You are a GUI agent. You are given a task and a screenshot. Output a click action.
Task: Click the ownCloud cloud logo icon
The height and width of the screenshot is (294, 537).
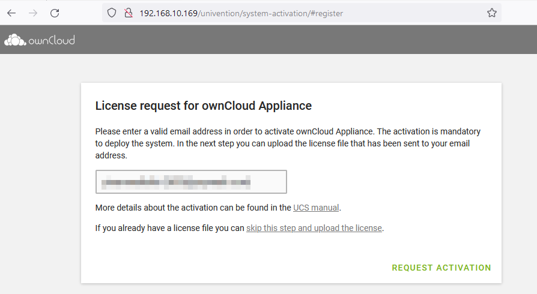point(15,40)
